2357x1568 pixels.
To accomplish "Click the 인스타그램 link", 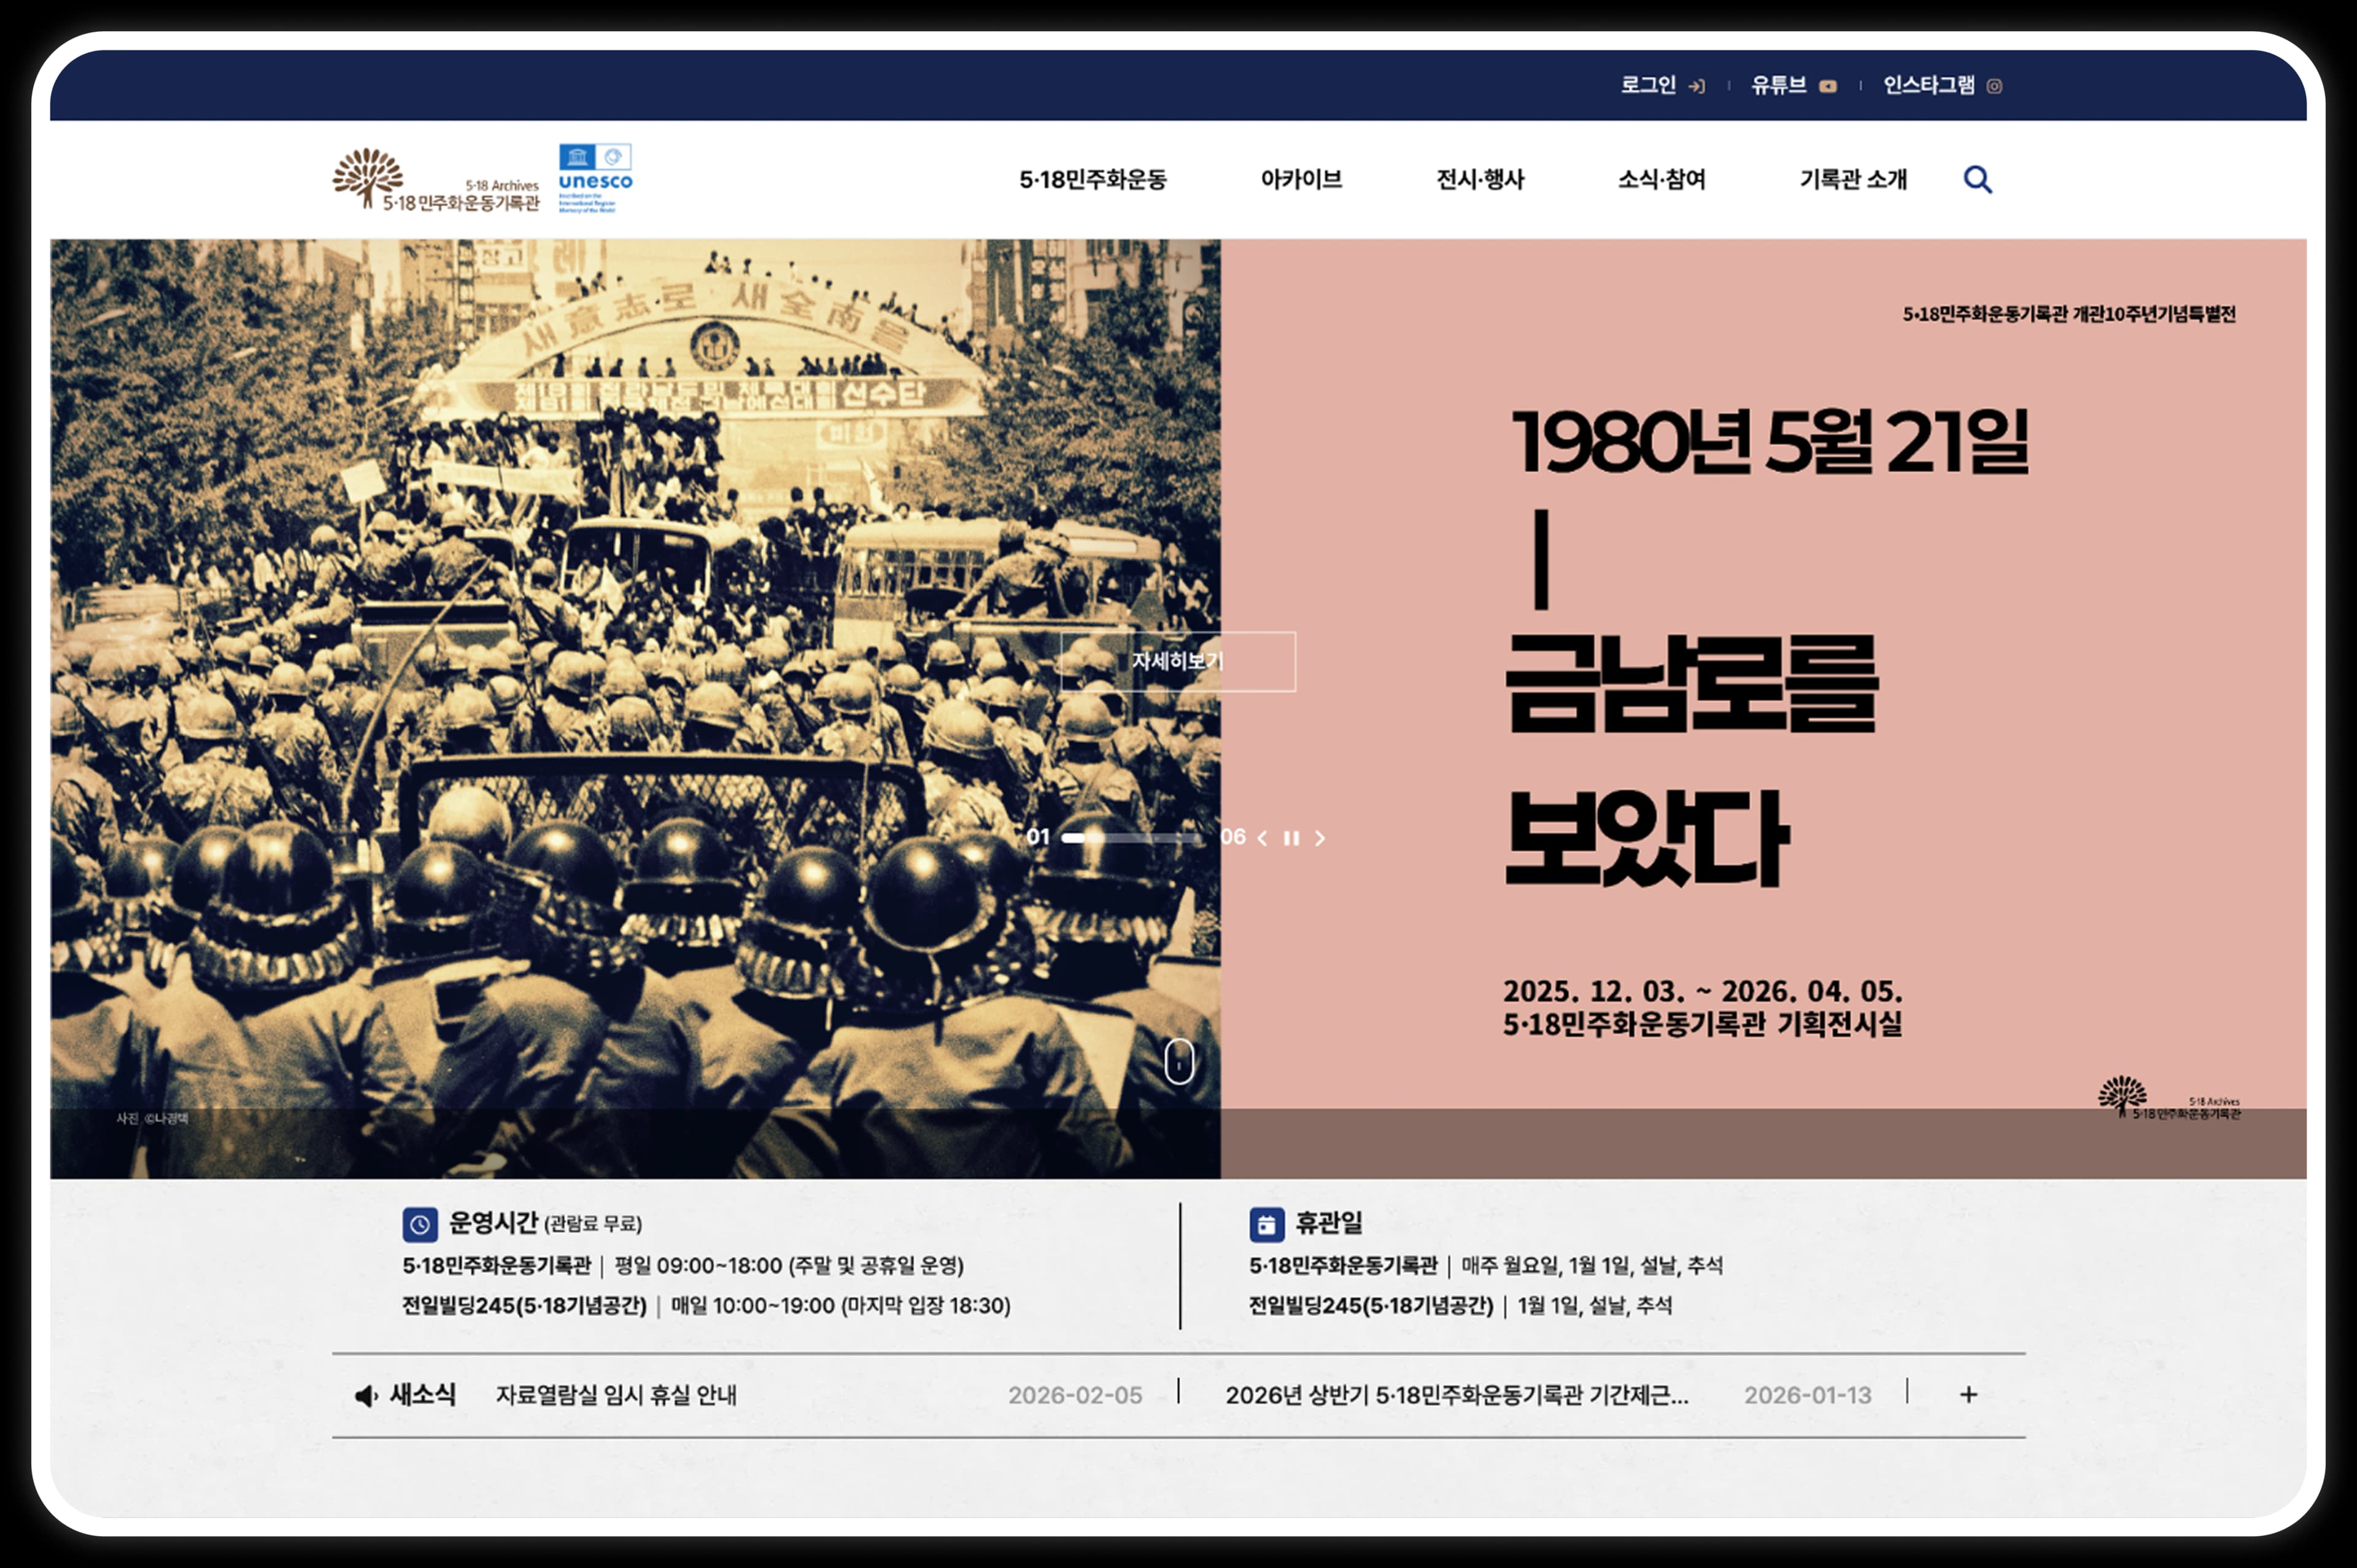I will [x=1929, y=86].
